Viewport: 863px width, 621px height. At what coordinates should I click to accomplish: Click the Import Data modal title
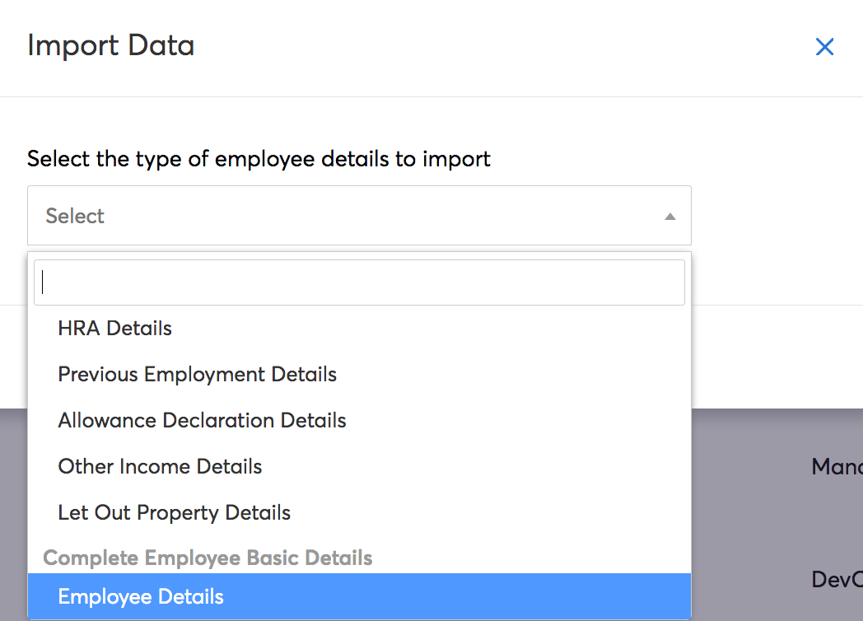(110, 47)
